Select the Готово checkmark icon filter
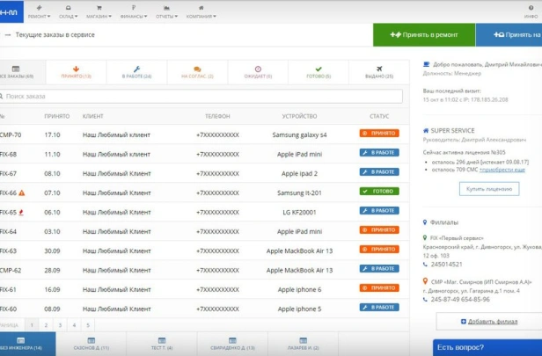Viewport: 542px width, 356px height. (x=318, y=72)
